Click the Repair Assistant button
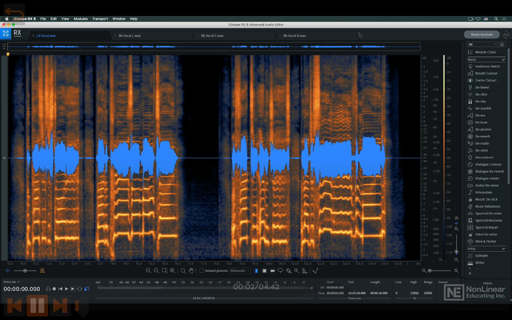 (482, 34)
